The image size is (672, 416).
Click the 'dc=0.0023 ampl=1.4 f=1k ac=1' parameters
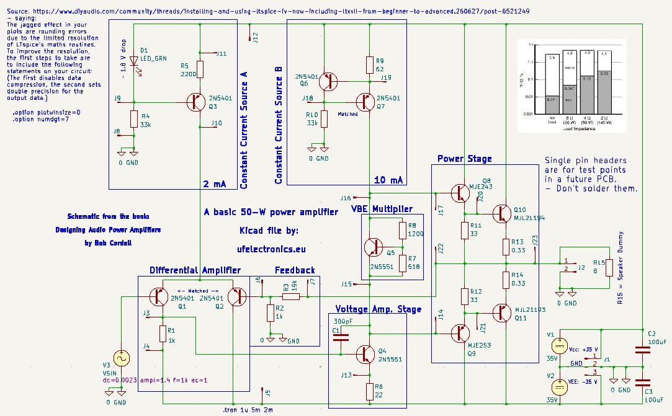[x=155, y=380]
